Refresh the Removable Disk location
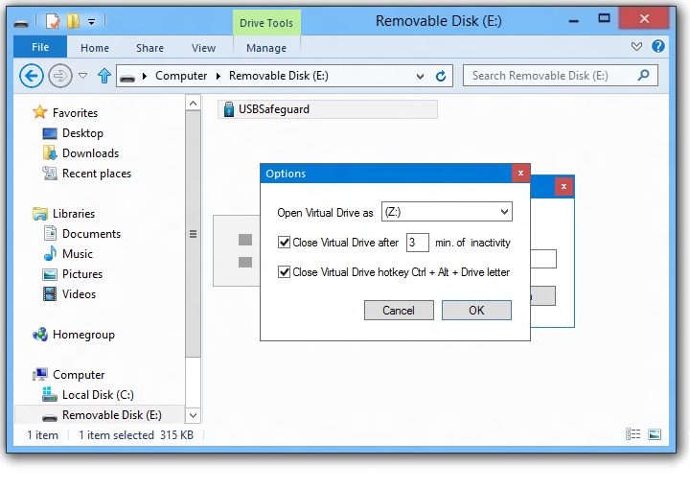 click(441, 76)
